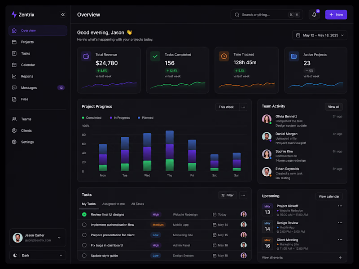Click the Website Redesign project in Review row
Screen dimensions: 359x269
[x=185, y=215]
